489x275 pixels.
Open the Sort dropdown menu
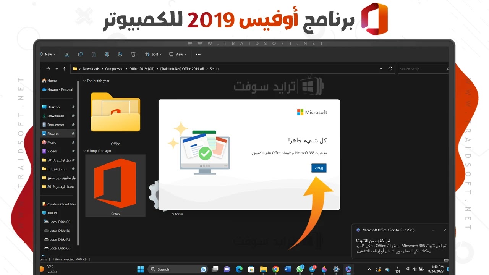[x=154, y=54]
